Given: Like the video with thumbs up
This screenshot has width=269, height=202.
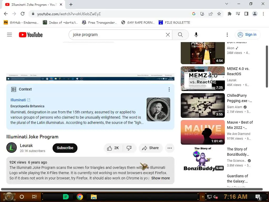Looking at the screenshot, I should point(113,148).
